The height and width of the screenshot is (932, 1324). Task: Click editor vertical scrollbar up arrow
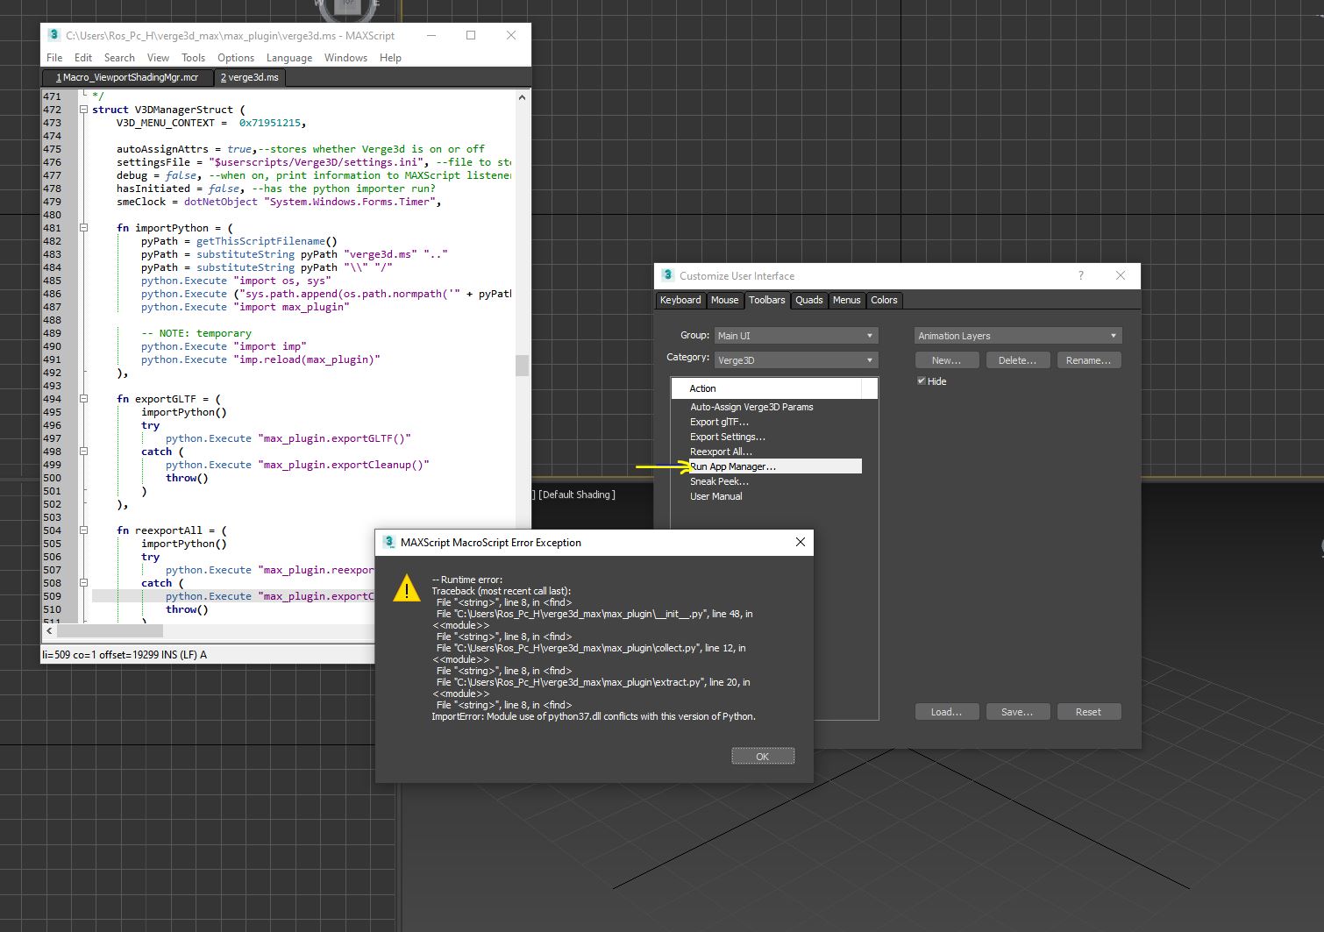coord(522,97)
